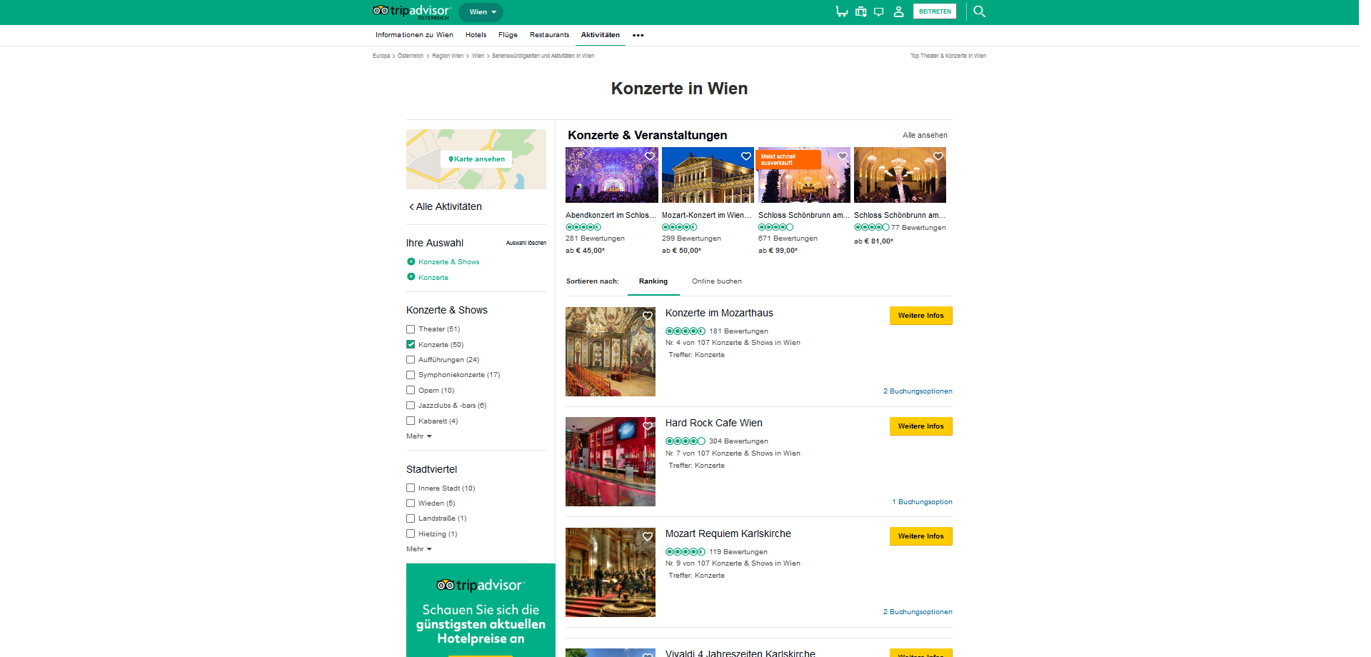Check the Aufführungen (24) checkbox
This screenshot has width=1371, height=657.
[x=411, y=360]
